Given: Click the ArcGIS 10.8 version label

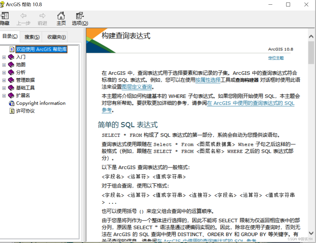Looking at the screenshot, I should point(281,49).
